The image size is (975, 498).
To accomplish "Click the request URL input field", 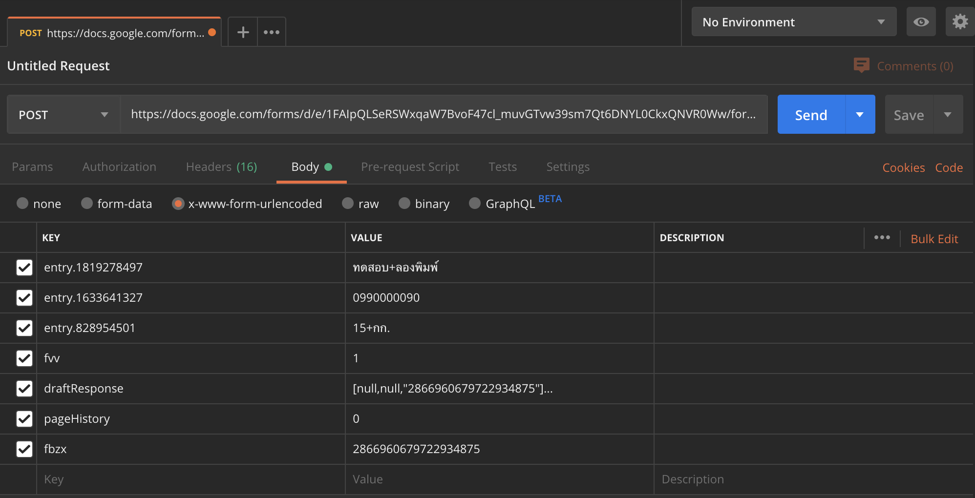I will pos(444,114).
